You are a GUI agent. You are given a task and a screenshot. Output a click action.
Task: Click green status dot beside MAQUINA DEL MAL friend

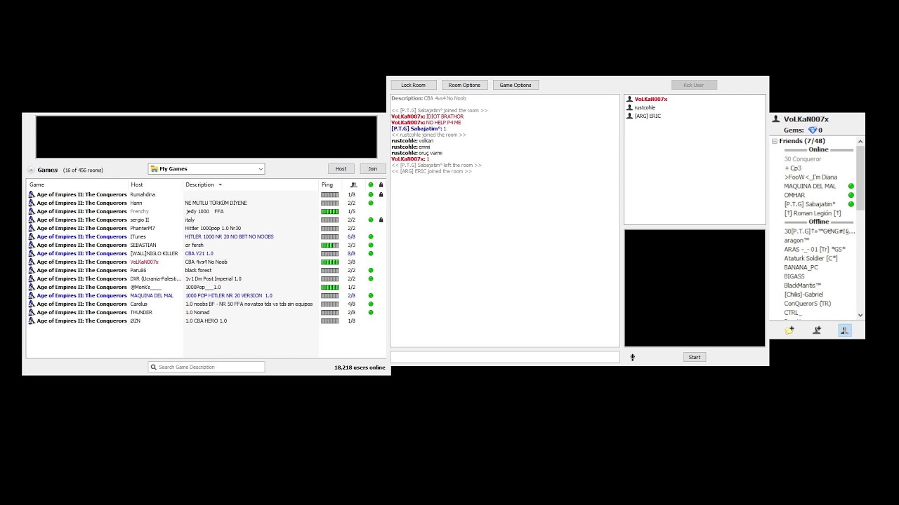[851, 187]
